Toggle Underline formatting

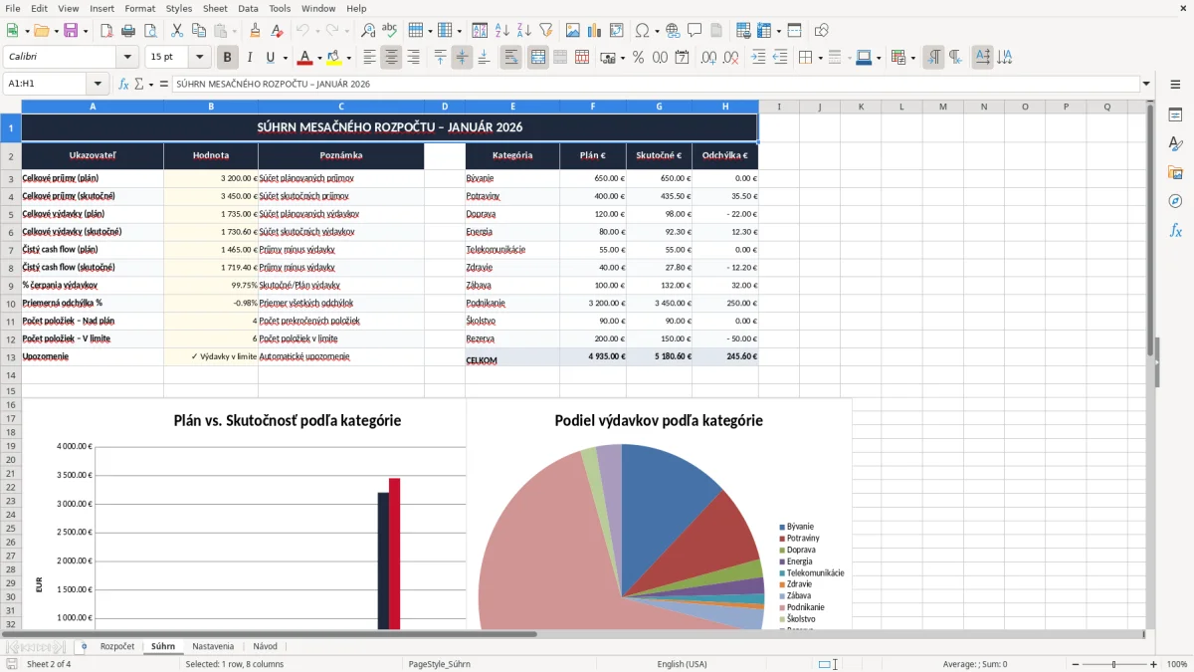(x=270, y=58)
